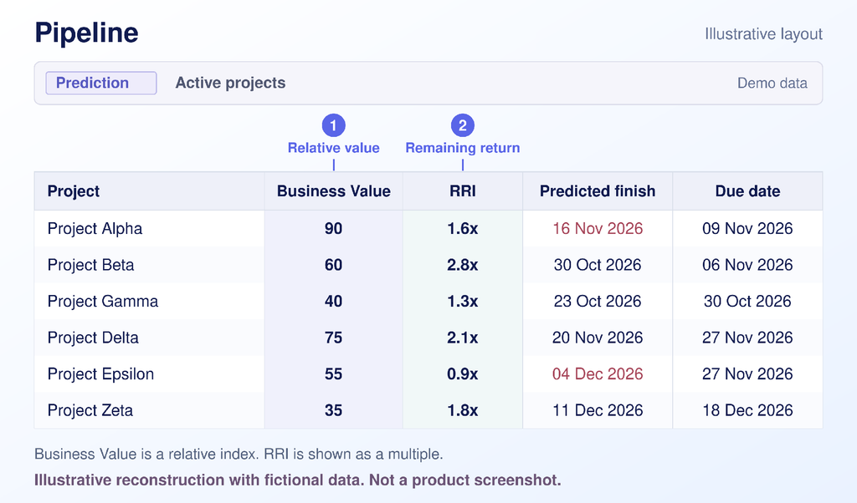The width and height of the screenshot is (857, 503).
Task: Click the 23 Oct 2026 predicted finish
Action: tap(598, 301)
